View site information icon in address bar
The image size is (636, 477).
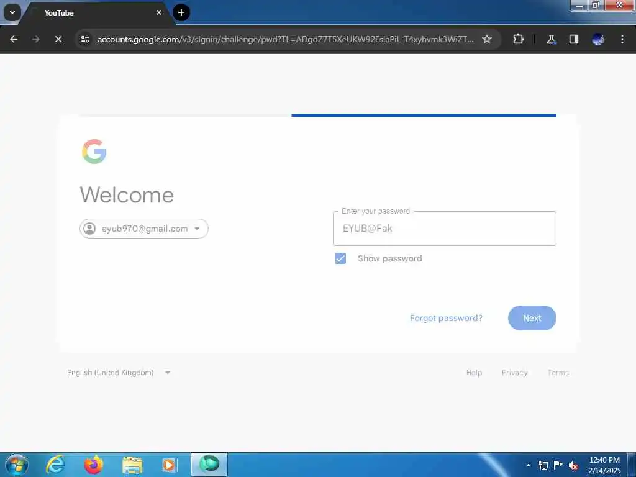point(84,39)
